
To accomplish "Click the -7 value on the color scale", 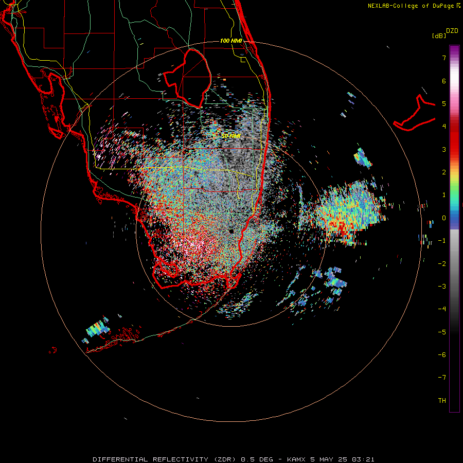I will (x=442, y=378).
